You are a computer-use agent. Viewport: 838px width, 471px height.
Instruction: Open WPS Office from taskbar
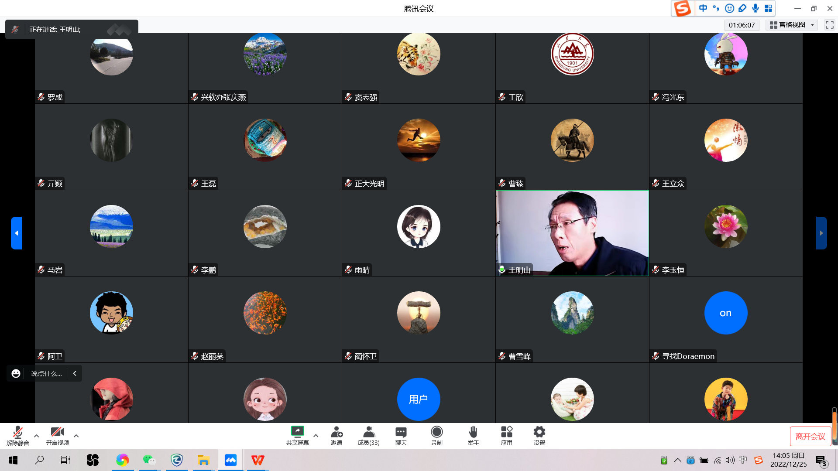258,460
